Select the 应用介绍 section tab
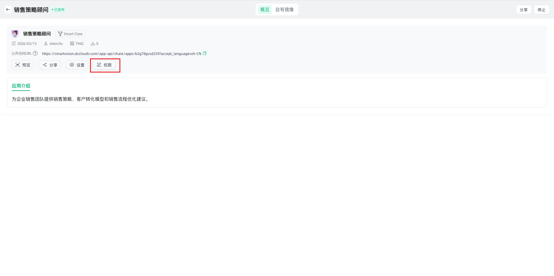554x276 pixels. (x=21, y=86)
